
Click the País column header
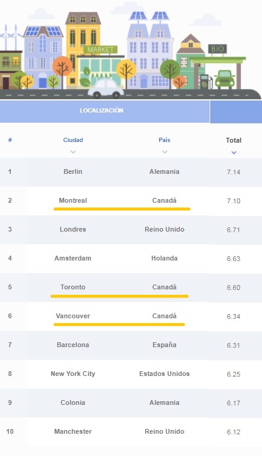164,140
